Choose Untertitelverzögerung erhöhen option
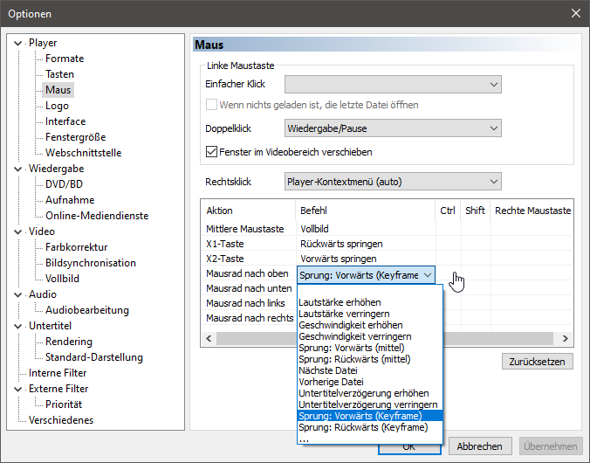The image size is (590, 463). point(370,393)
